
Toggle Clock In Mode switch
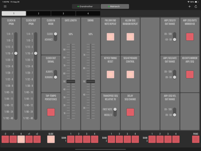55,37
